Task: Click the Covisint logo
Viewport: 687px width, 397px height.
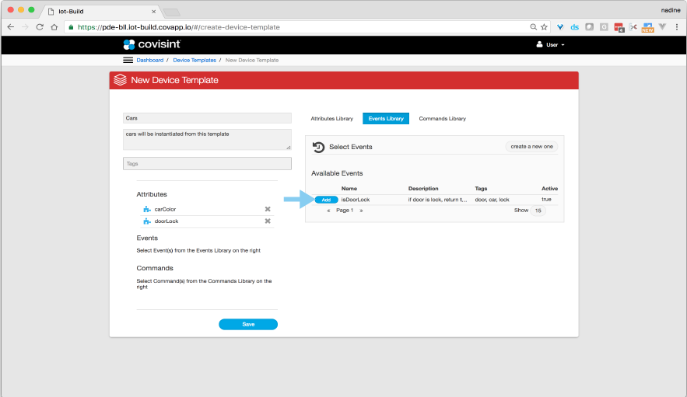Action: 151,45
